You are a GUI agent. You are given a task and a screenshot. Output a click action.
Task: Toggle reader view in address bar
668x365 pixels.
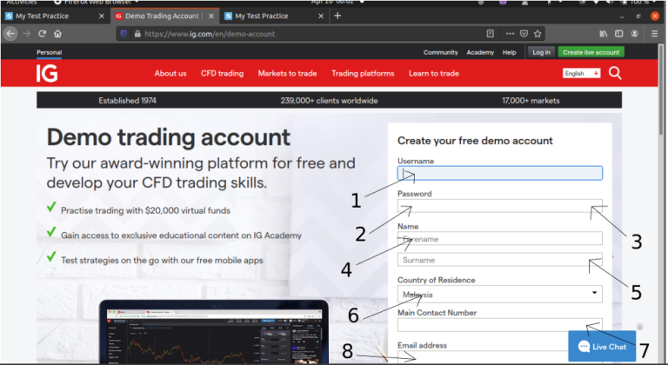tap(491, 34)
